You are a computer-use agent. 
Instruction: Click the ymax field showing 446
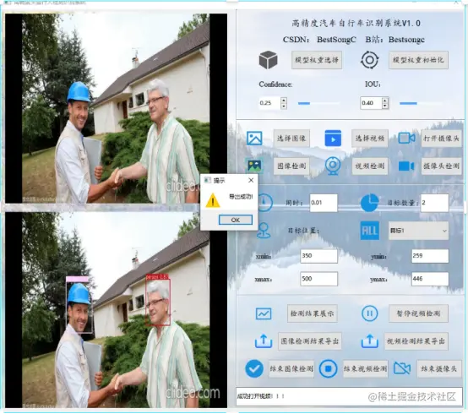(430, 279)
